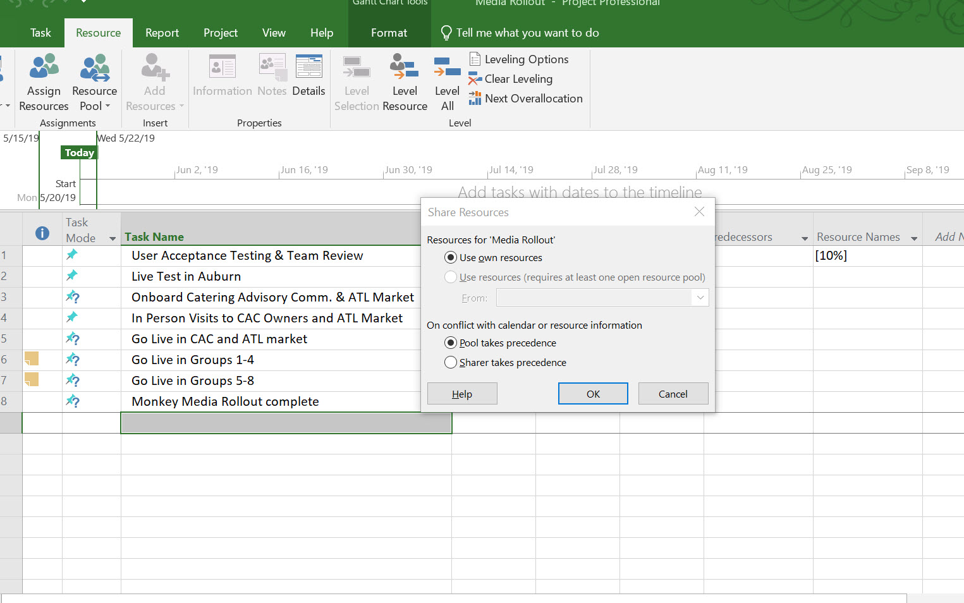Click the note indicator on row 7
The height and width of the screenshot is (603, 964).
click(32, 380)
